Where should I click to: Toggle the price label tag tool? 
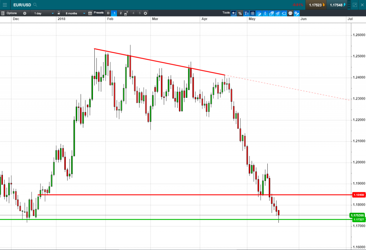click(284, 13)
